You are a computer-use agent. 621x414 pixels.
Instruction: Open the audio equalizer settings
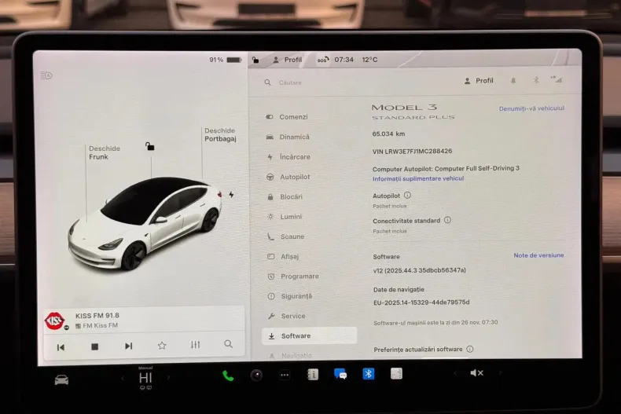pyautogui.click(x=195, y=345)
